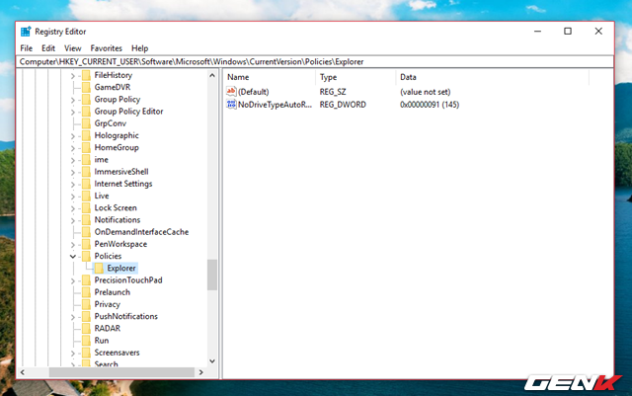632x396 pixels.
Task: Select the ImmersiveShell folder icon
Action: [x=86, y=172]
